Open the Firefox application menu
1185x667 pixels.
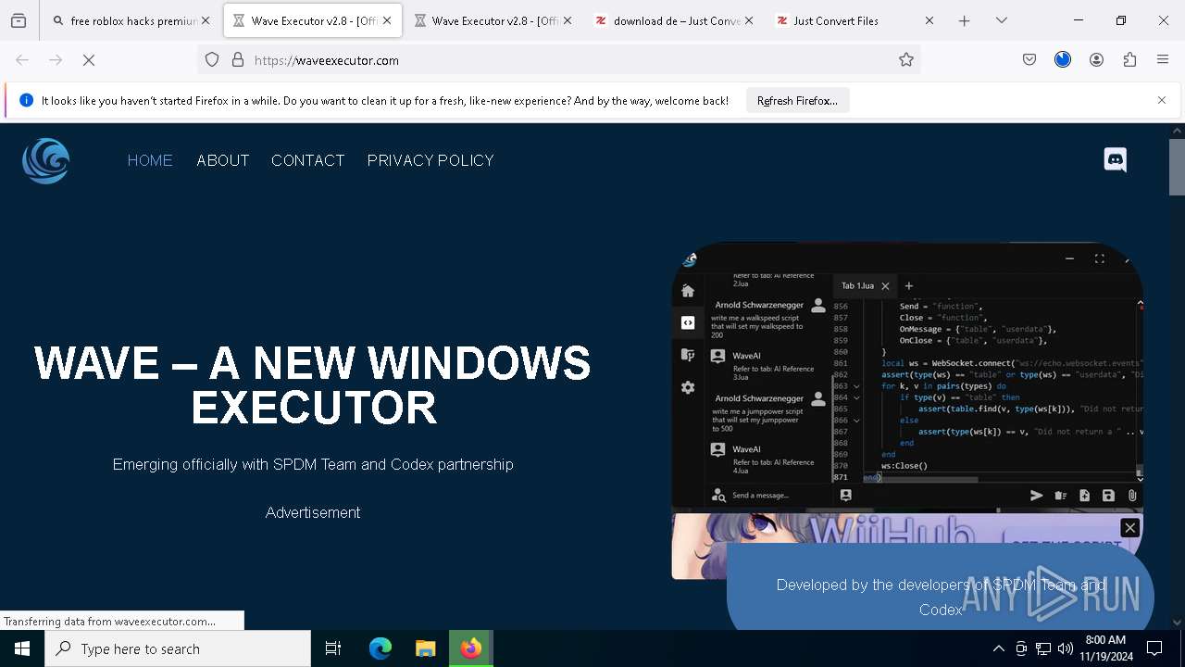point(1163,60)
